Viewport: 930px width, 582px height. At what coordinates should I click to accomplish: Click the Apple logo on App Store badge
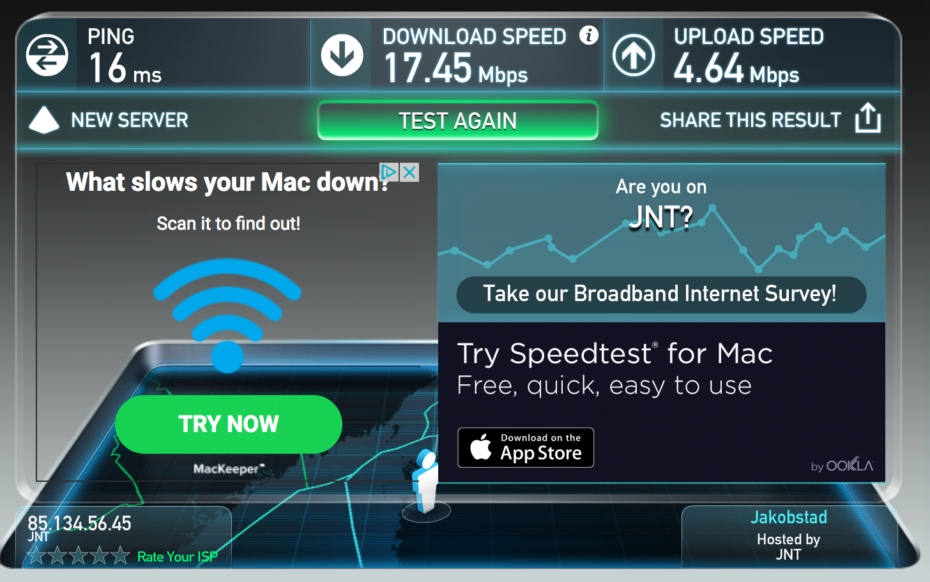pos(481,447)
